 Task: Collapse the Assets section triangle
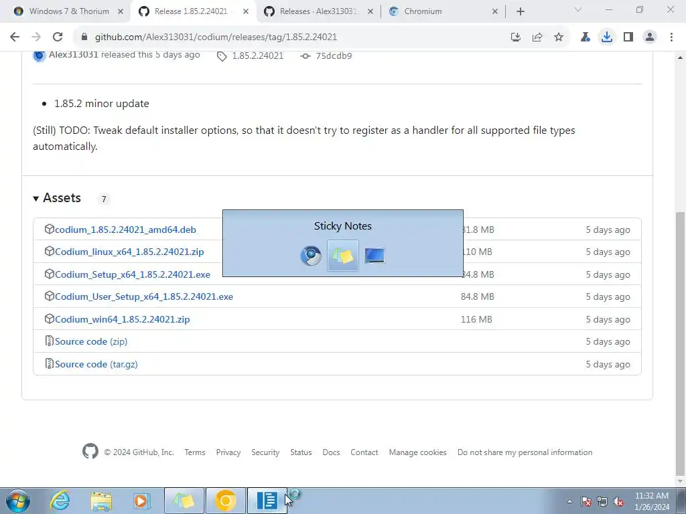coord(36,198)
